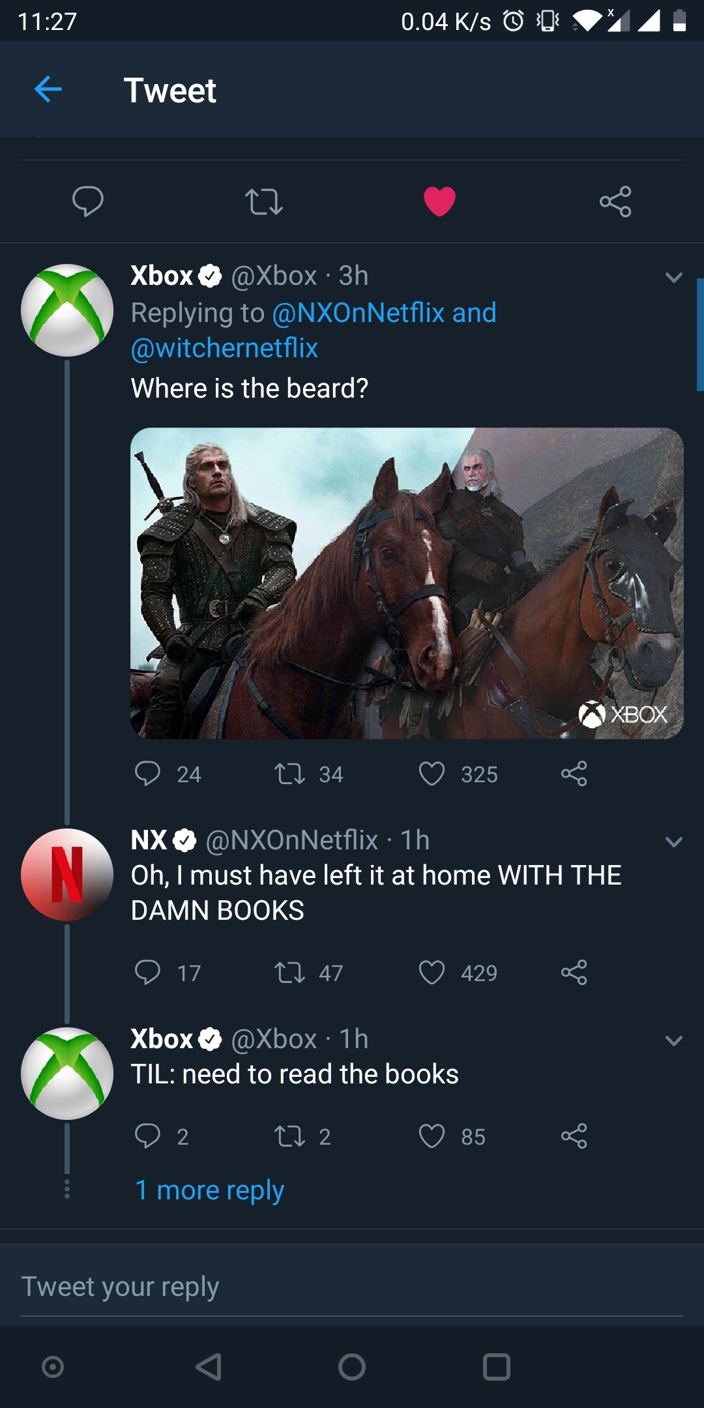Open the dropdown on the NX reply
Image resolution: width=704 pixels, height=1408 pixels.
[x=673, y=842]
